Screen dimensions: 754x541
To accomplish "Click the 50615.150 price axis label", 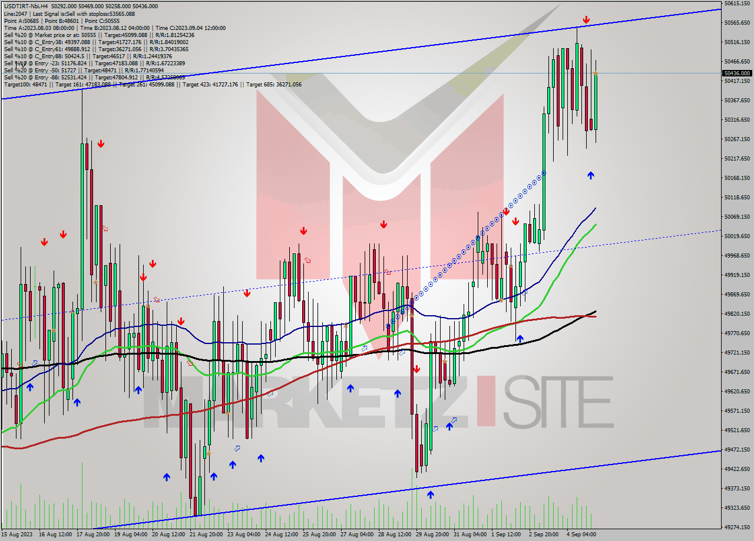I will [738, 4].
